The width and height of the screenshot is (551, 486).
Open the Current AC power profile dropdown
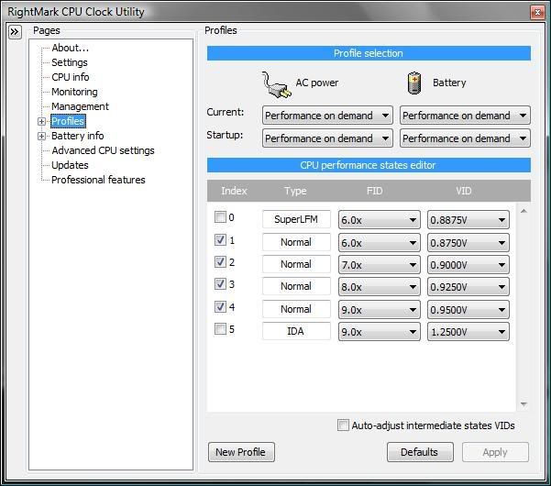[x=327, y=116]
